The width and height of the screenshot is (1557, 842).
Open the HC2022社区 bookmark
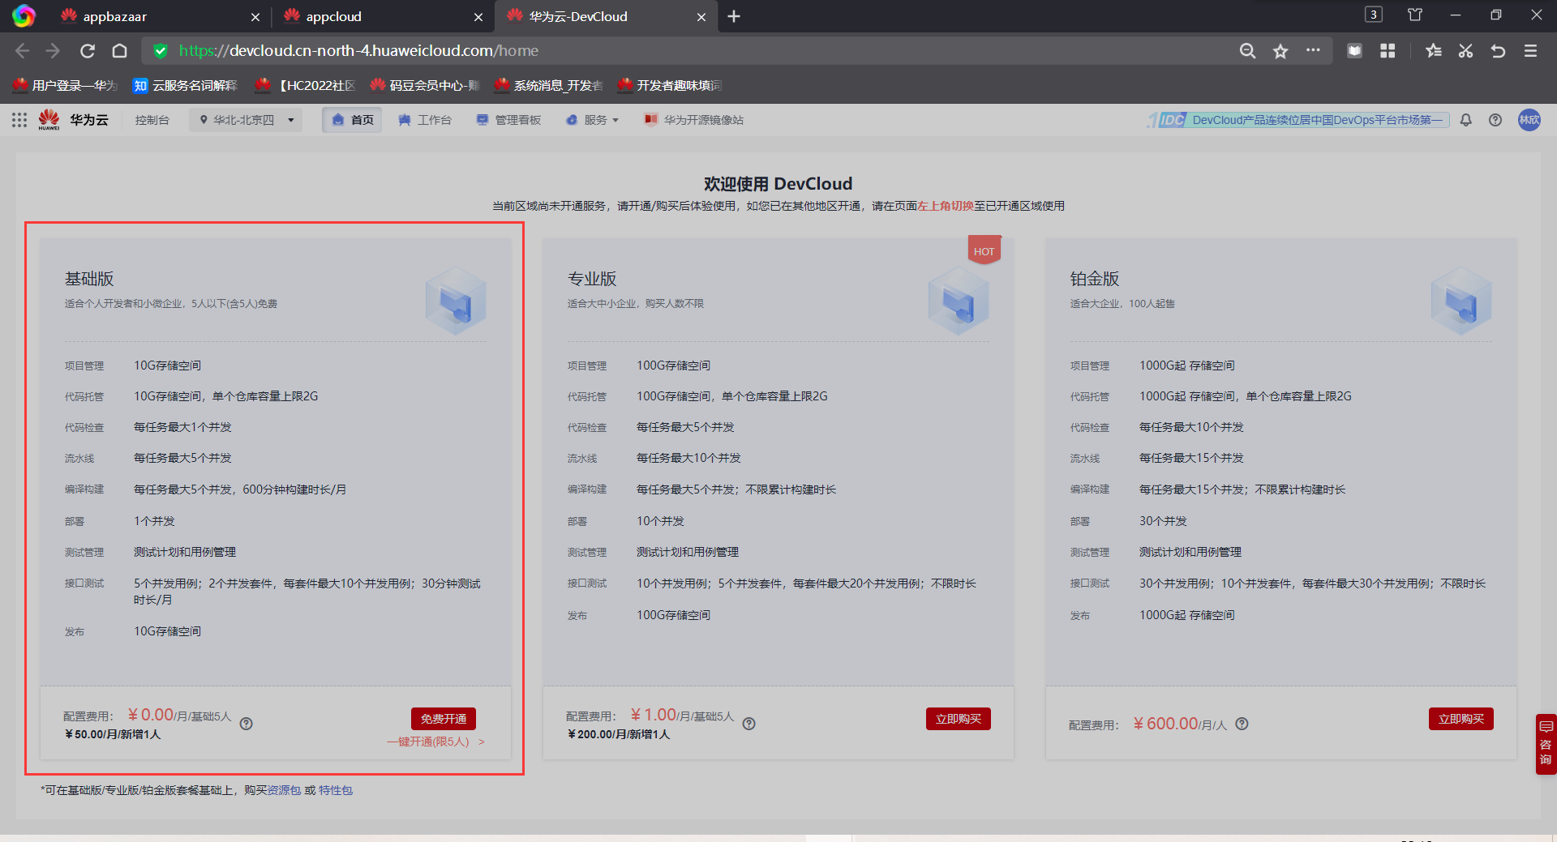[x=306, y=85]
